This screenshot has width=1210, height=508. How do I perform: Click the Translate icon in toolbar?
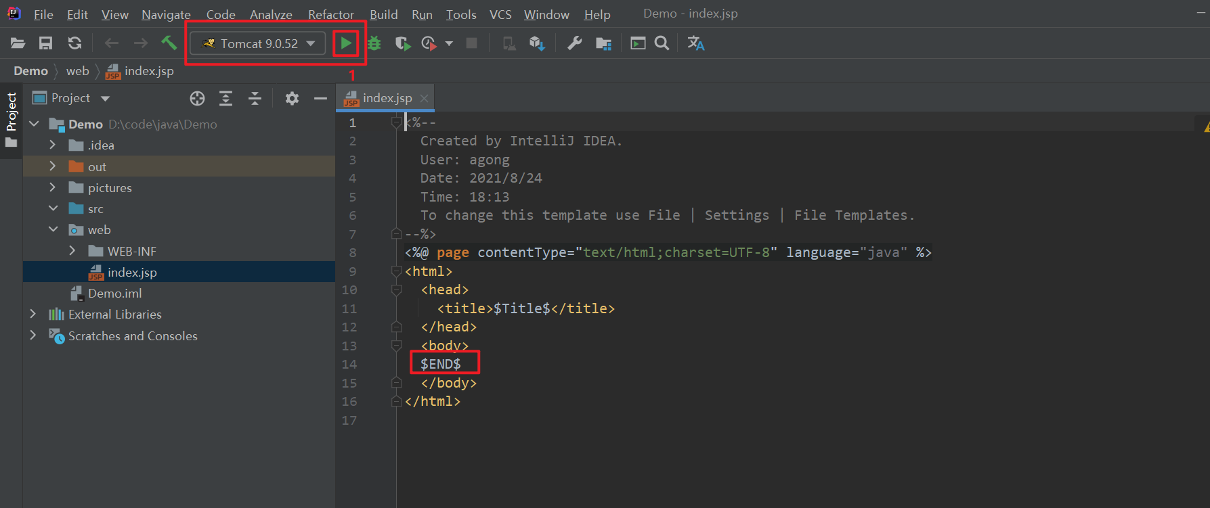point(696,43)
